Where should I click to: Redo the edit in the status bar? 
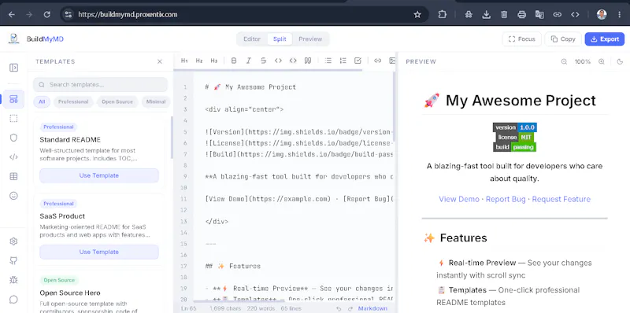[x=350, y=308]
